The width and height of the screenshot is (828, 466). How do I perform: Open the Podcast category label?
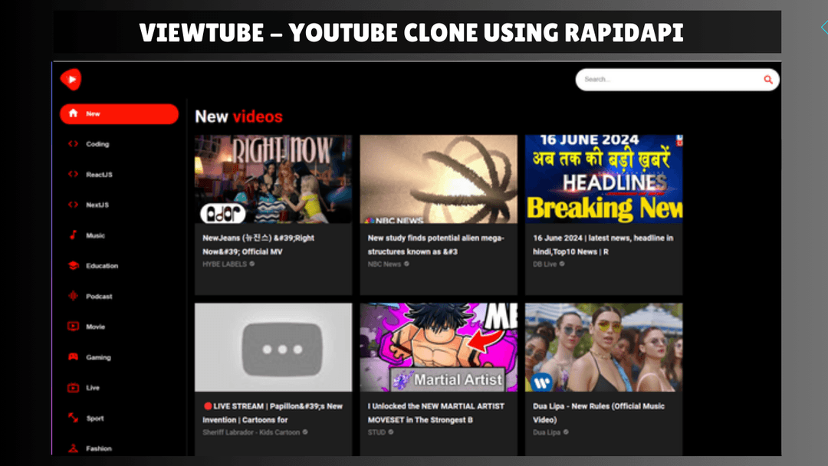point(99,297)
